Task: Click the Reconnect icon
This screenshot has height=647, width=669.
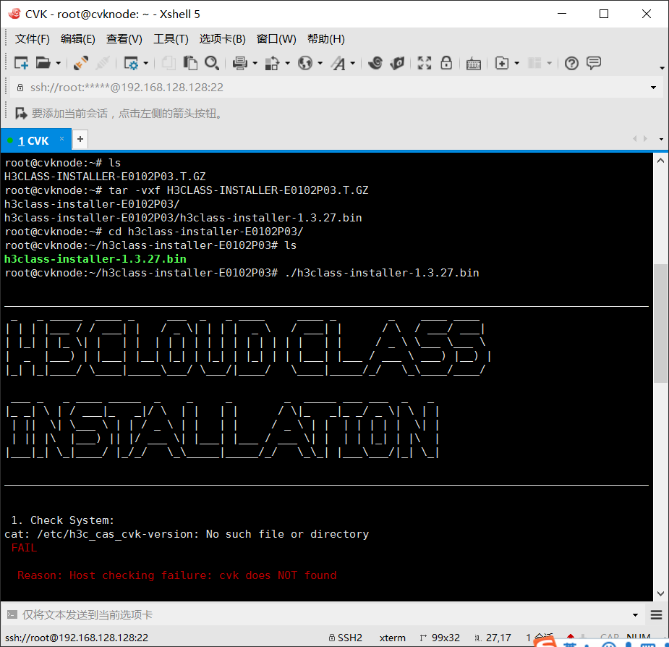Action: point(102,63)
